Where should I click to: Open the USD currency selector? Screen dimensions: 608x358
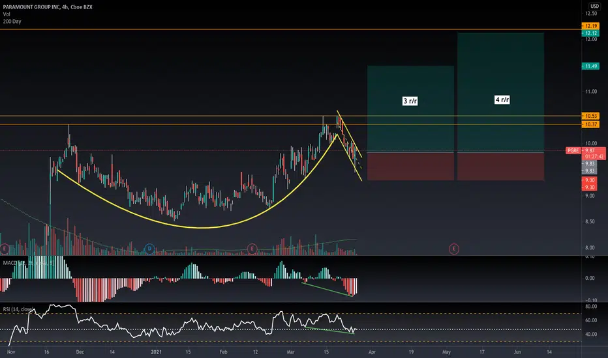coord(594,7)
